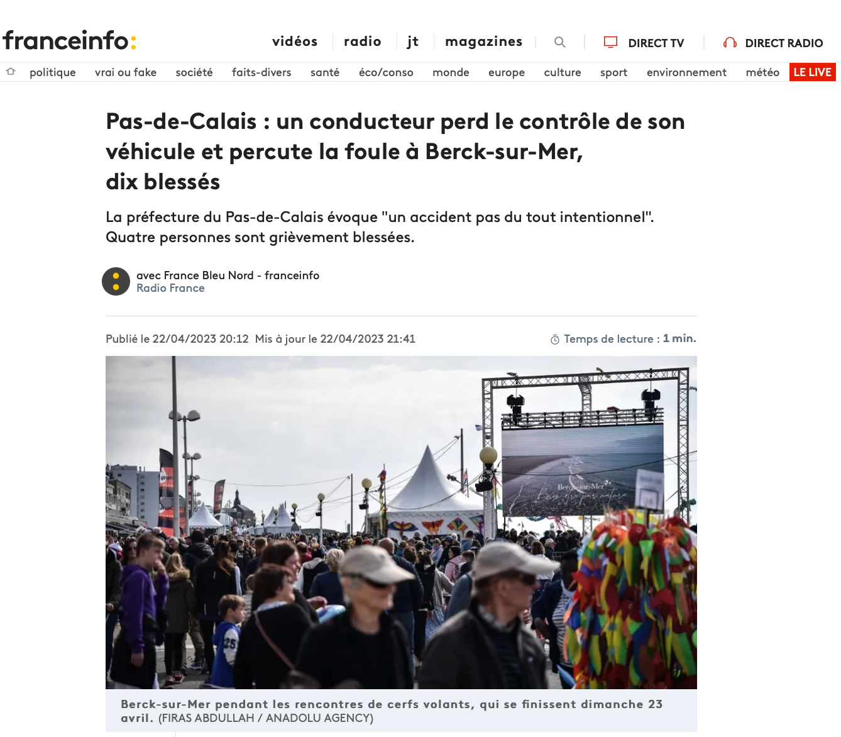Go to the home icon in navigation

[x=11, y=72]
